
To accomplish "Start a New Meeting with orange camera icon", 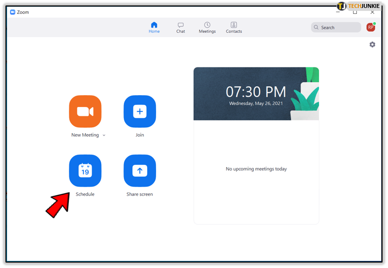I will [x=85, y=111].
